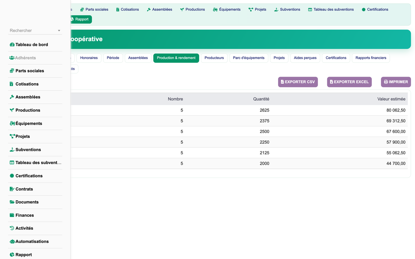The image size is (415, 259).
Task: Click the Tableau de bord sidebar icon
Action: (x=12, y=45)
